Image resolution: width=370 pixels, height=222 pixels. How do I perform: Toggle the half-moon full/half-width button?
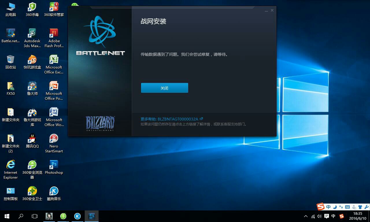tap(335, 207)
